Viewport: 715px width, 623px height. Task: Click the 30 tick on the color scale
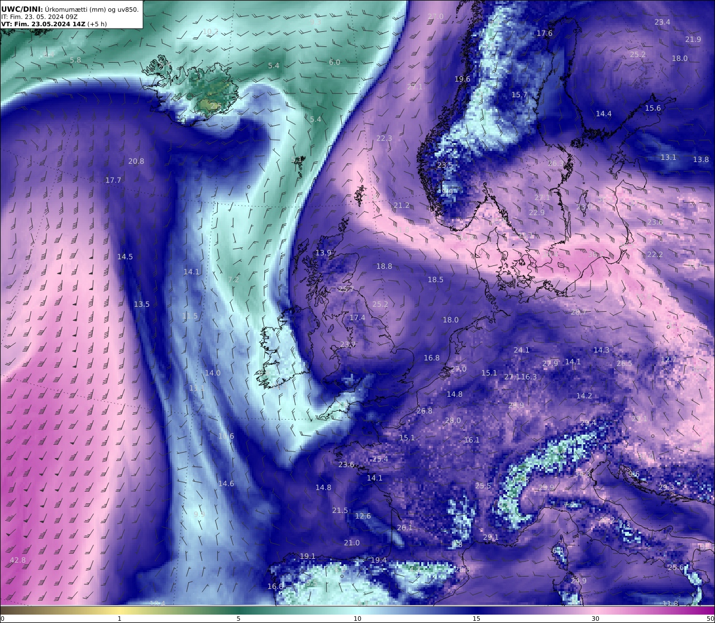pos(595,618)
